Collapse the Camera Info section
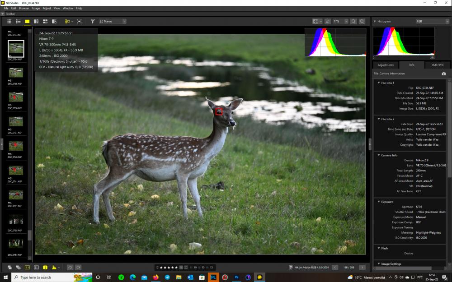This screenshot has width=452, height=282. point(378,155)
